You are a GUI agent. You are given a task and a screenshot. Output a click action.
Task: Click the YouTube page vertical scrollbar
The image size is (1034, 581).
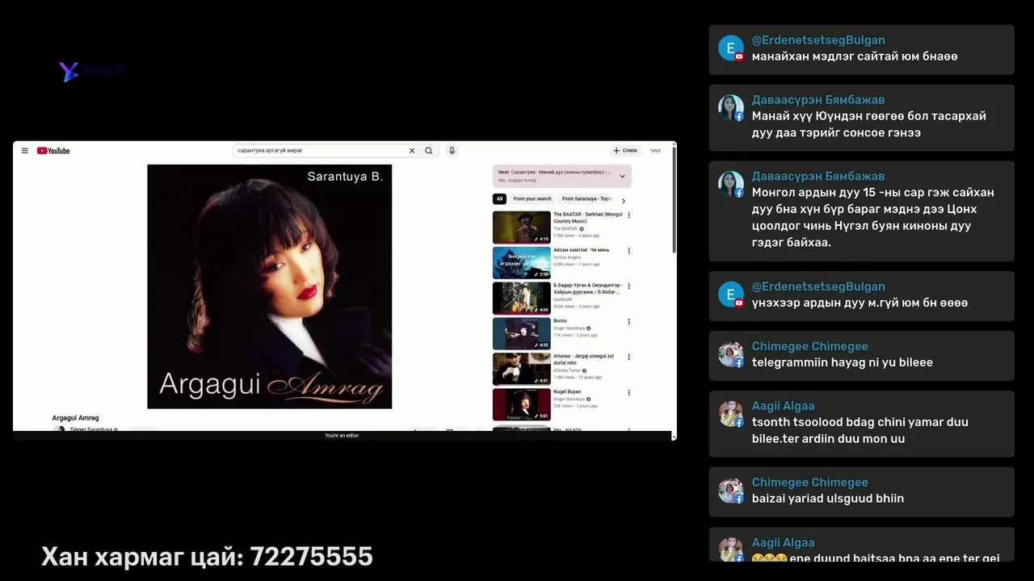click(674, 202)
